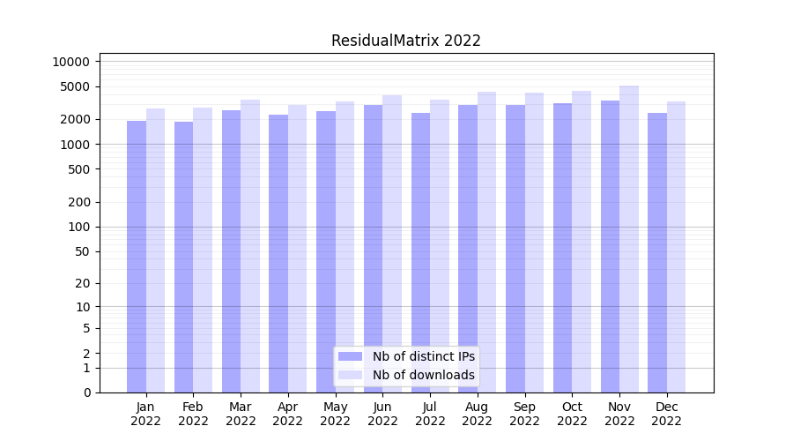Select the Oct 2022 x-axis label
Image resolution: width=793 pixels, height=441 pixels.
tap(572, 414)
